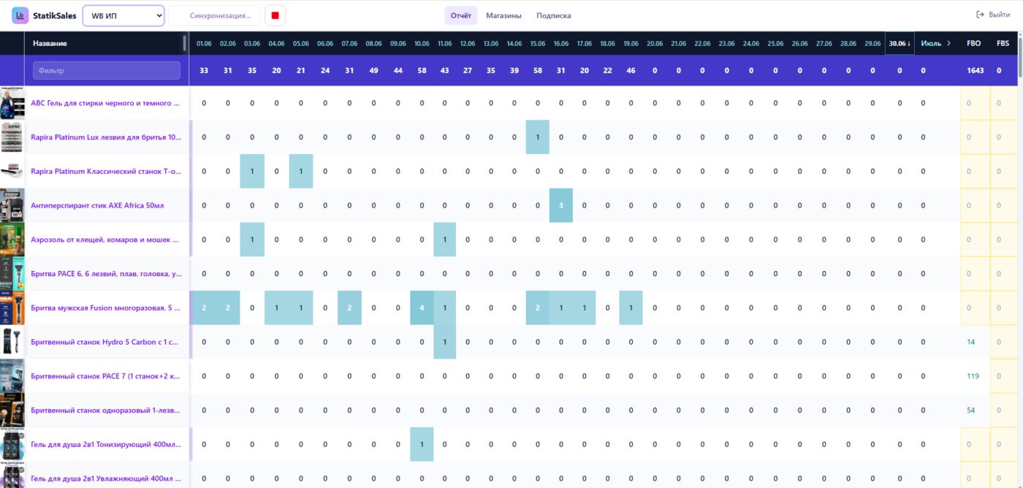Switch to the Отчёт tab
The width and height of the screenshot is (1023, 488).
(x=461, y=15)
